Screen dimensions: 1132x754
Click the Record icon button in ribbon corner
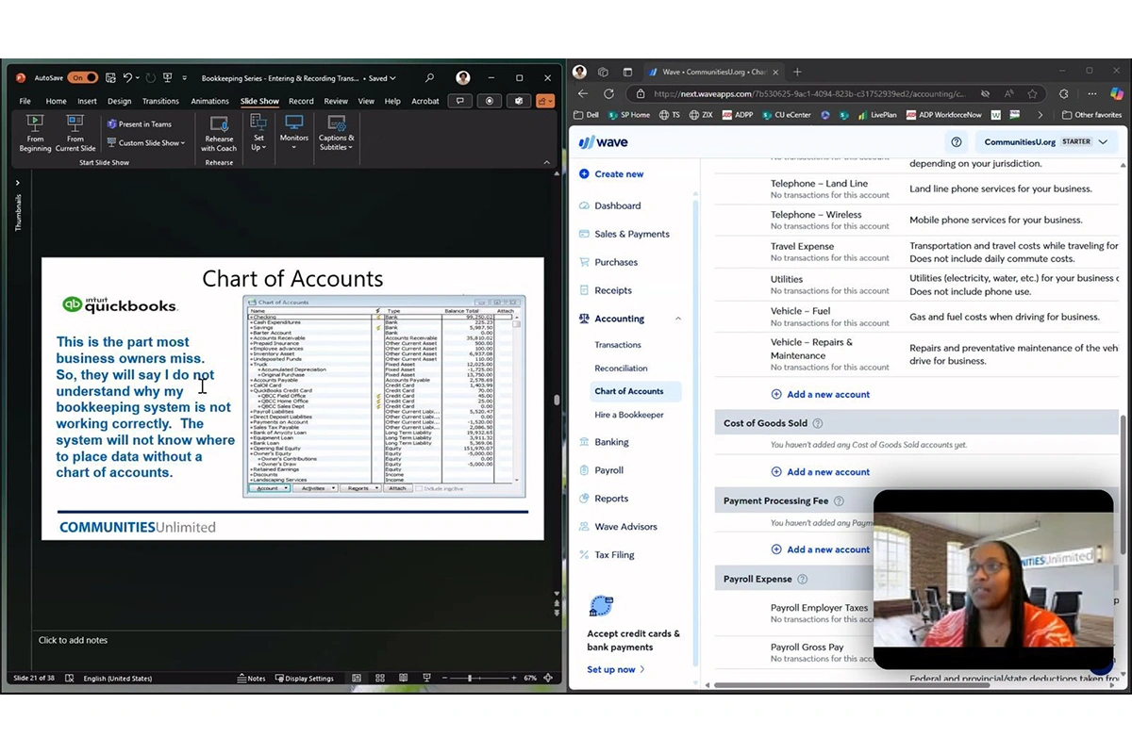point(489,101)
